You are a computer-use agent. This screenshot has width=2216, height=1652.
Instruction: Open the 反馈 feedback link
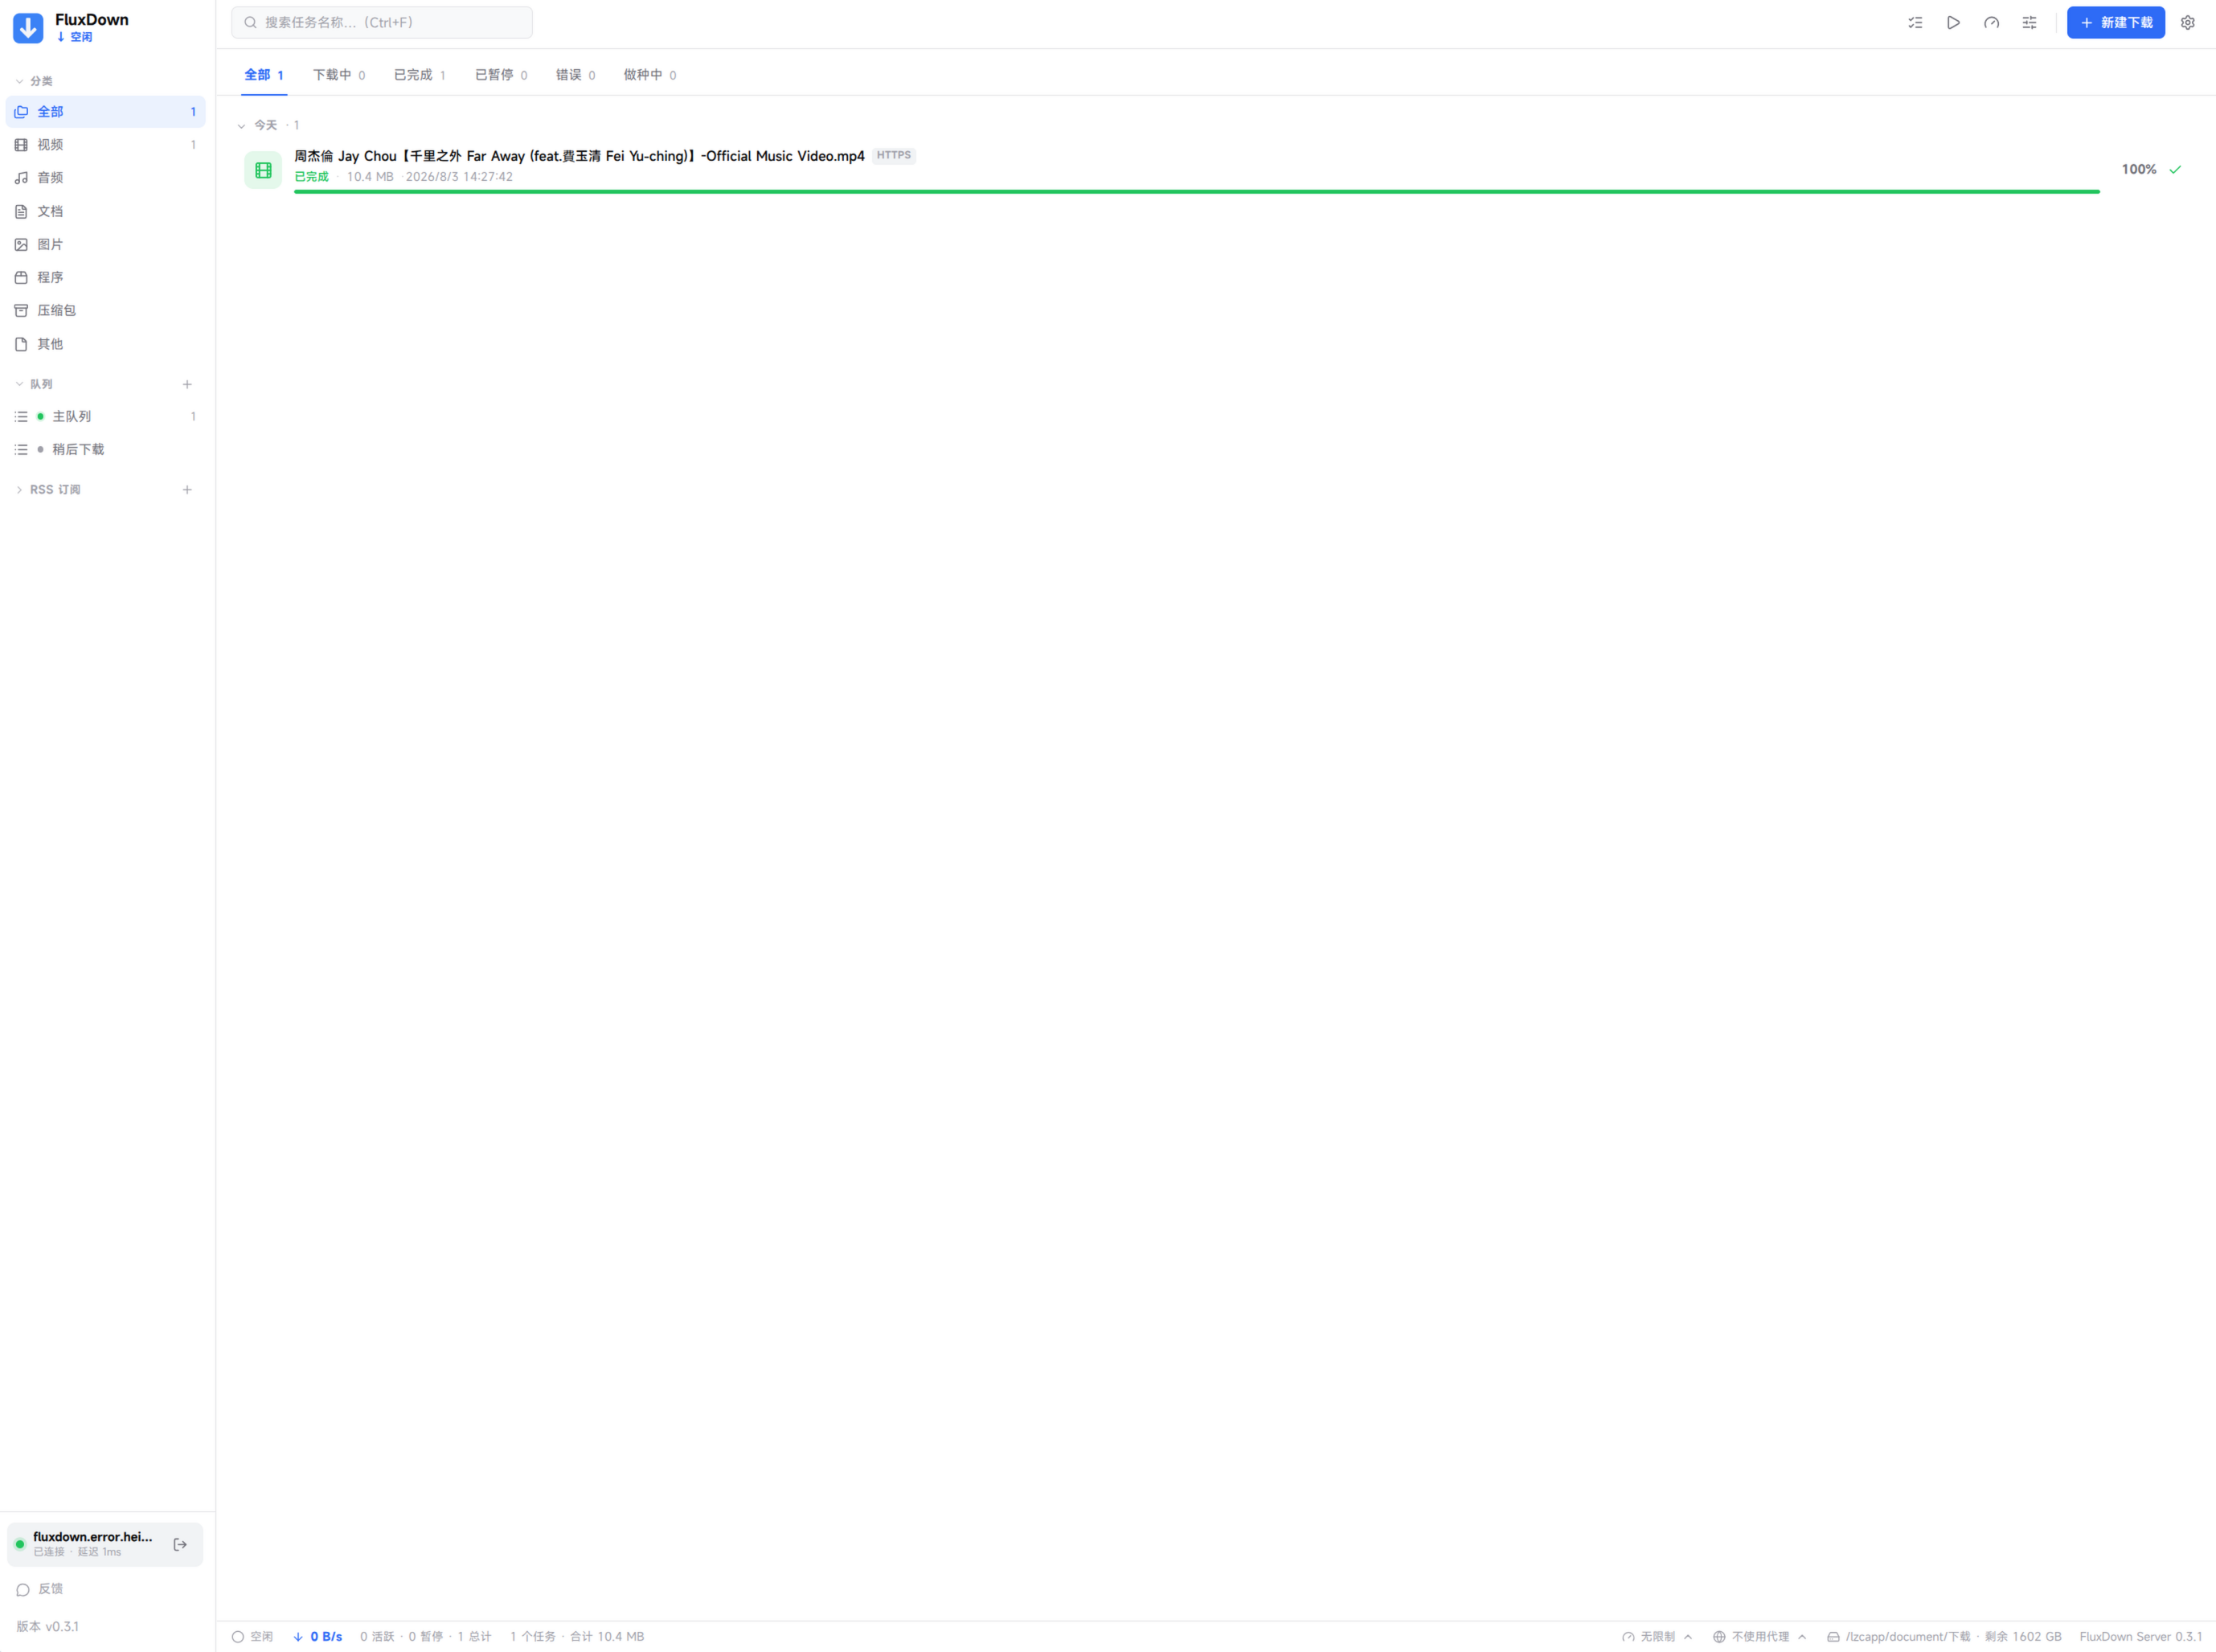[x=40, y=1589]
